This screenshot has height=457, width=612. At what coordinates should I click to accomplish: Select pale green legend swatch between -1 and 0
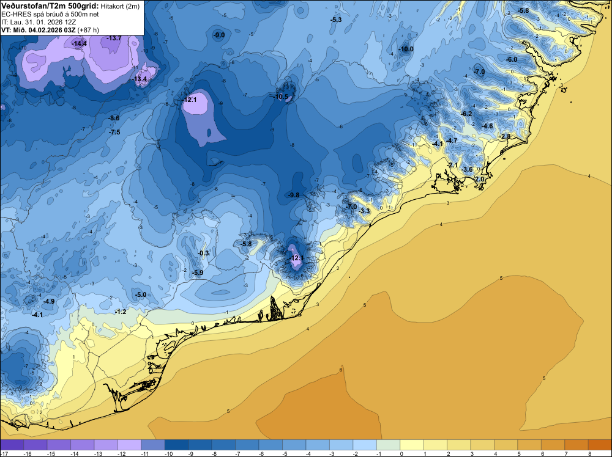[389, 445]
